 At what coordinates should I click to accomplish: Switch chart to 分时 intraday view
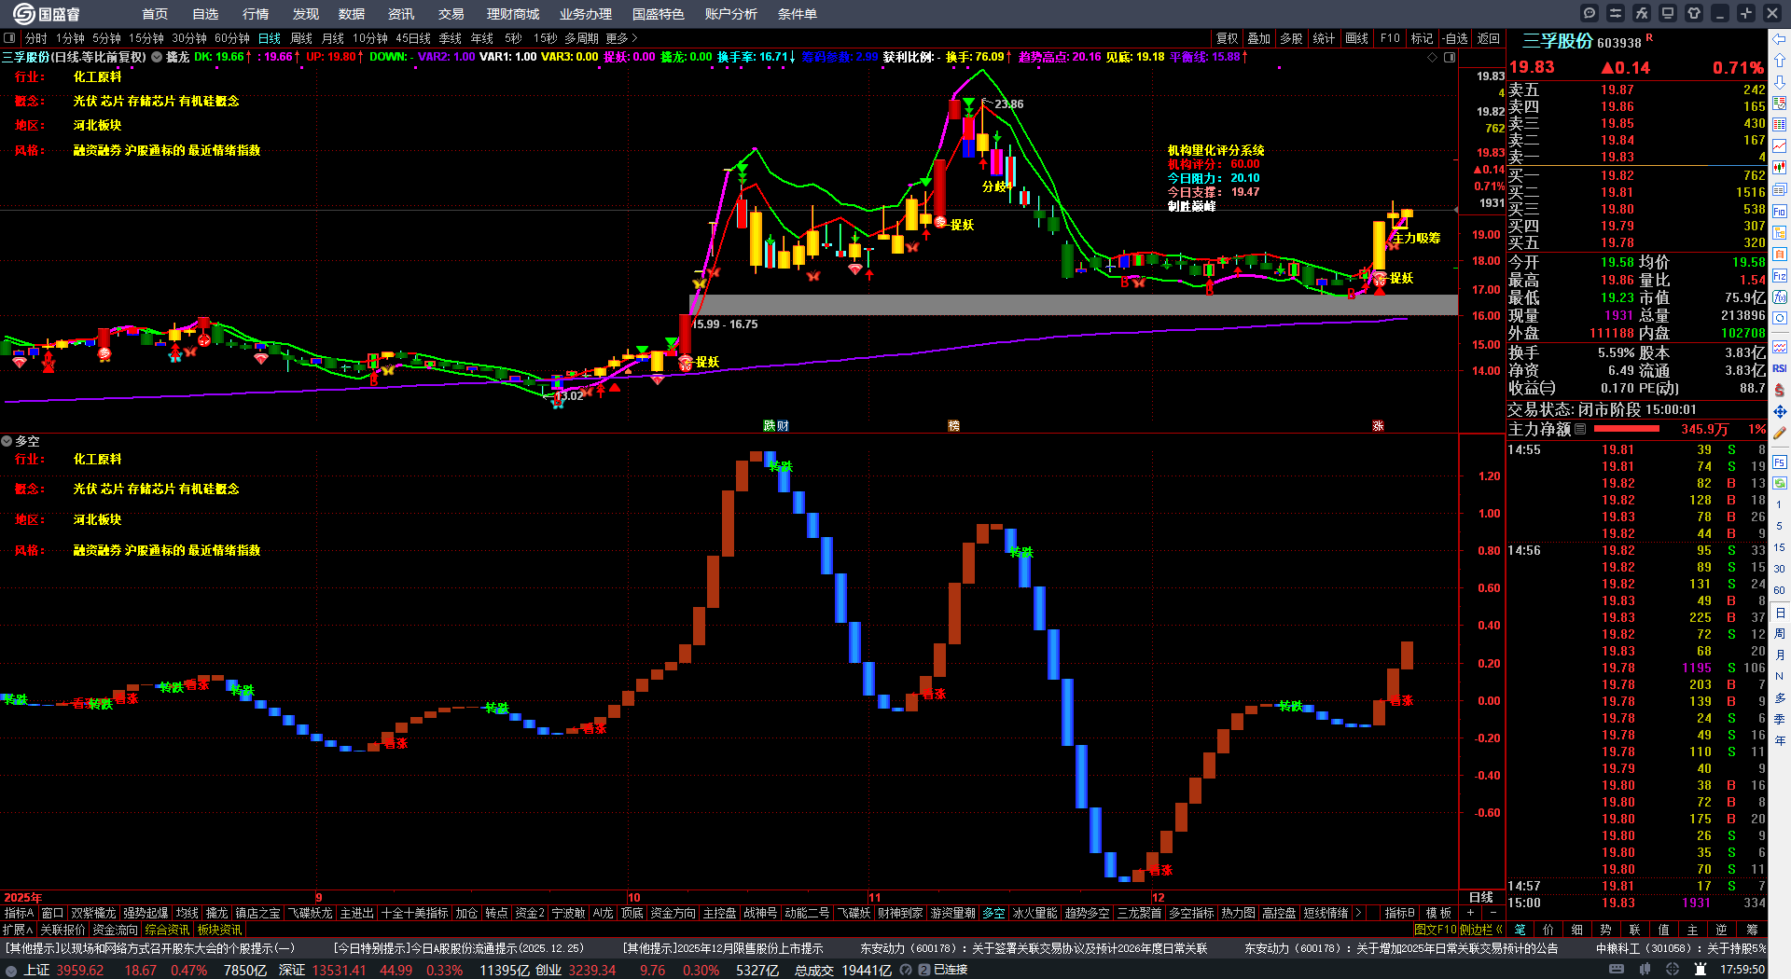tap(36, 38)
